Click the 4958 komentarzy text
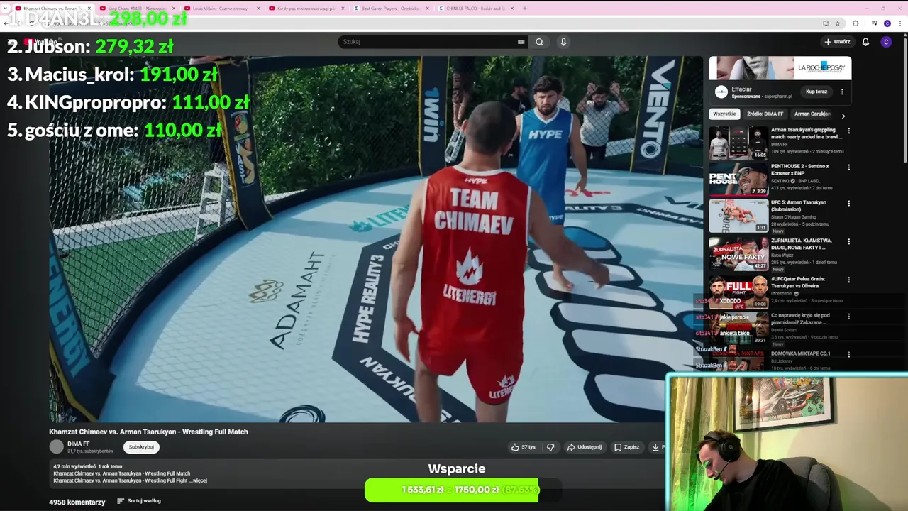Image resolution: width=908 pixels, height=511 pixels. point(77,502)
